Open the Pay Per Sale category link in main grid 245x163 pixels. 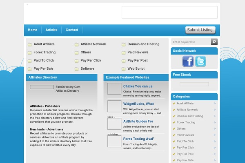click(43, 68)
